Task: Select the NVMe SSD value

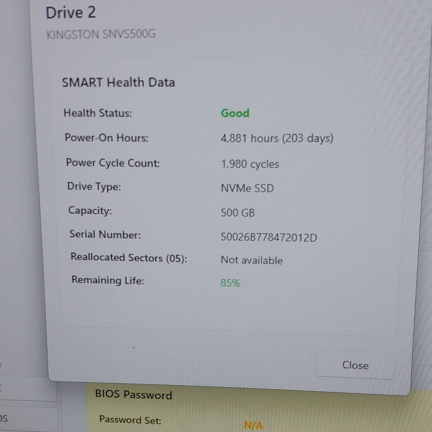Action: [247, 188]
